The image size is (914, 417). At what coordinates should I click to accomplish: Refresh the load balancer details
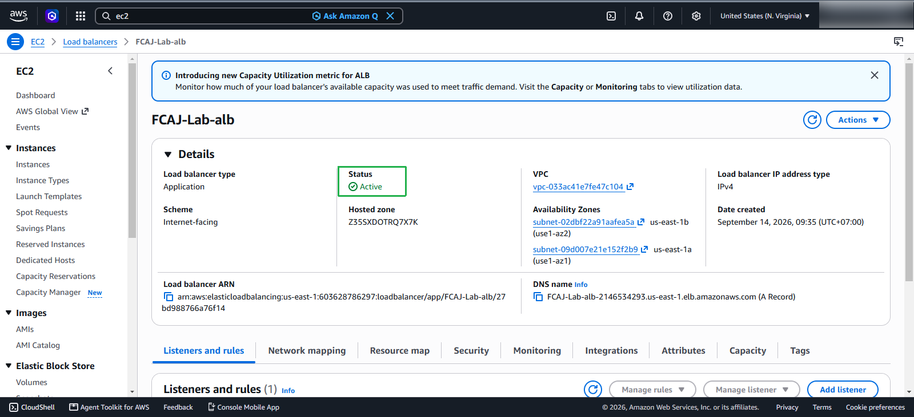tap(812, 120)
